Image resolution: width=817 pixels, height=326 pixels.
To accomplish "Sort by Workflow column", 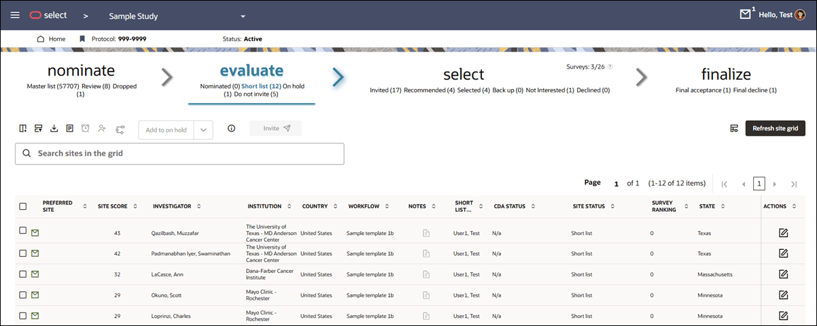I will point(387,206).
